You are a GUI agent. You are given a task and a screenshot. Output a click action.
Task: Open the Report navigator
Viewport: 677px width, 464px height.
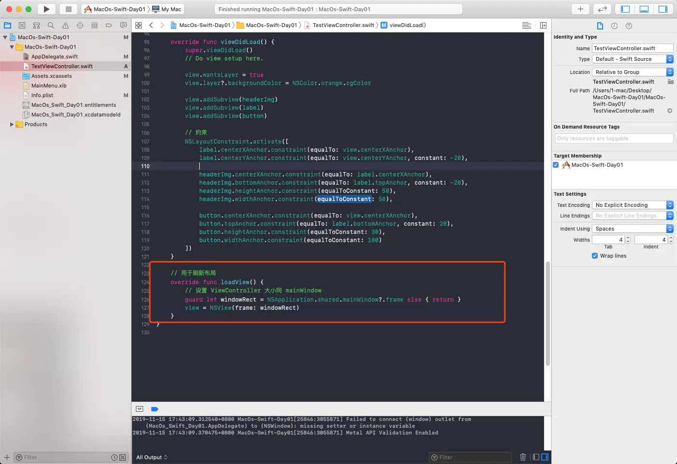[x=123, y=25]
